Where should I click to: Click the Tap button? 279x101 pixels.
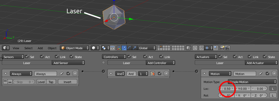click(x=51, y=82)
